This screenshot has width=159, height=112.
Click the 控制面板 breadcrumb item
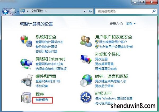(37, 11)
